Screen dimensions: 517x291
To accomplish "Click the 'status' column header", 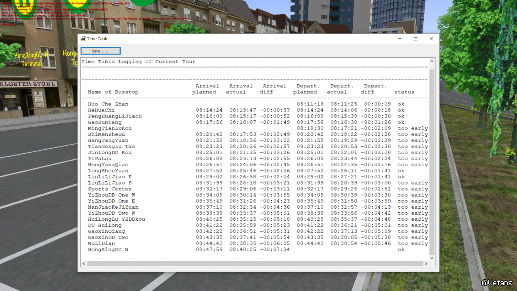I will point(404,92).
